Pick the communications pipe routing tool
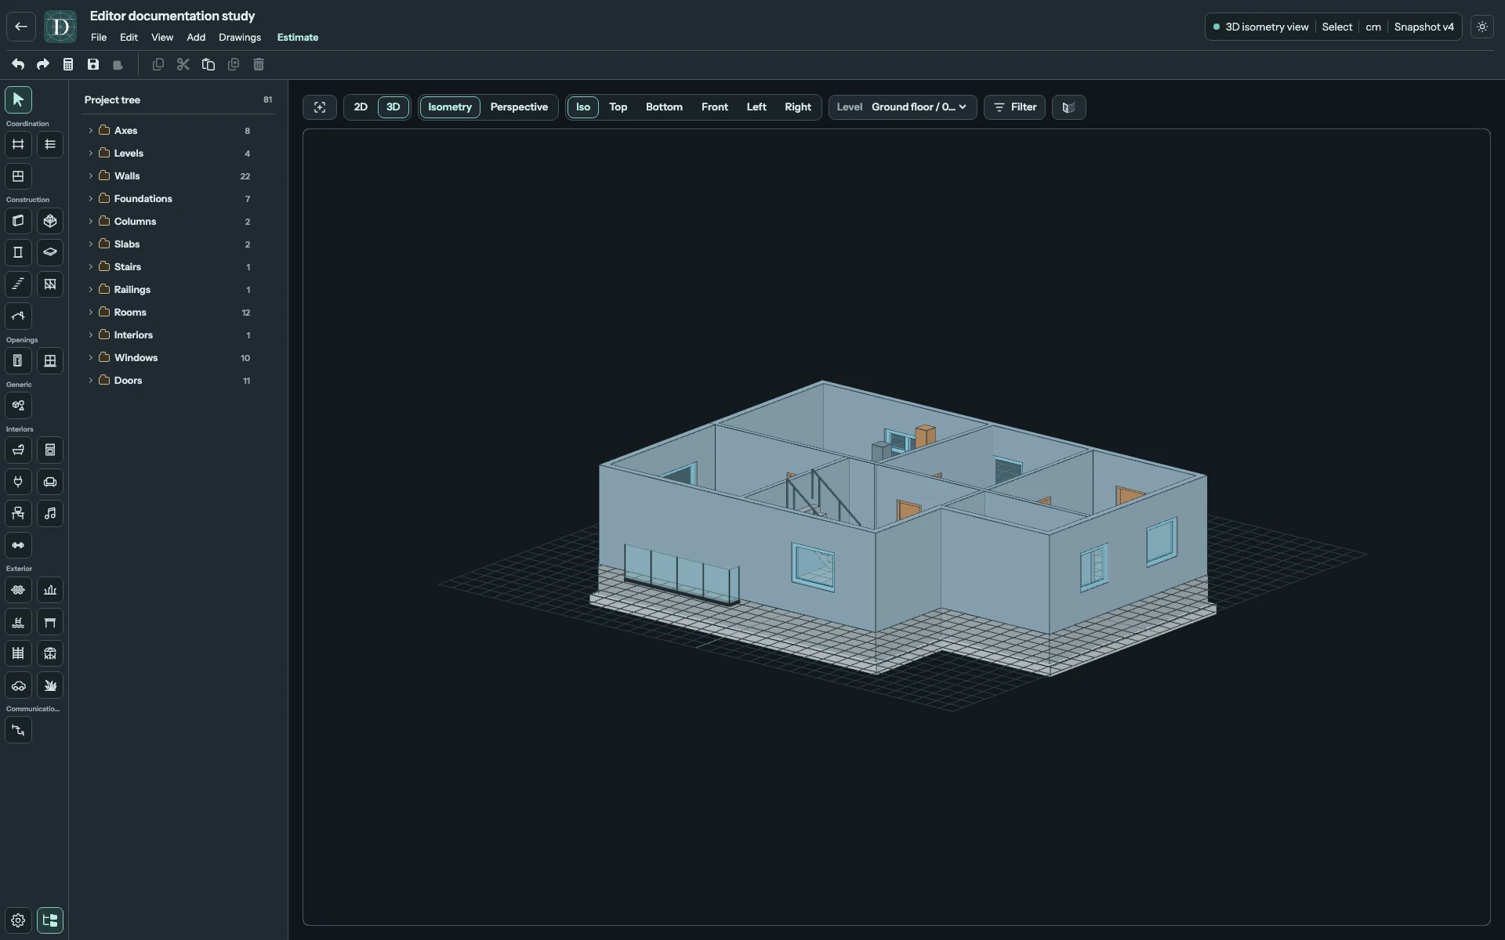Viewport: 1505px width, 940px height. 18,730
